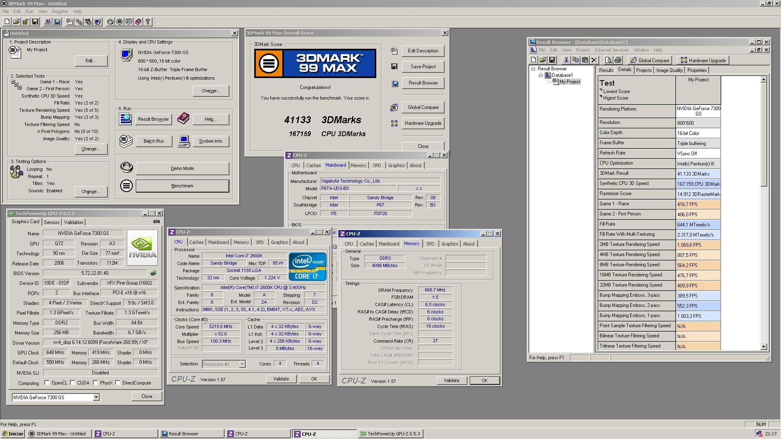The height and width of the screenshot is (439, 781).
Task: Toggle the DirectCompute checkbox in GPU-Z
Action: [x=118, y=382]
